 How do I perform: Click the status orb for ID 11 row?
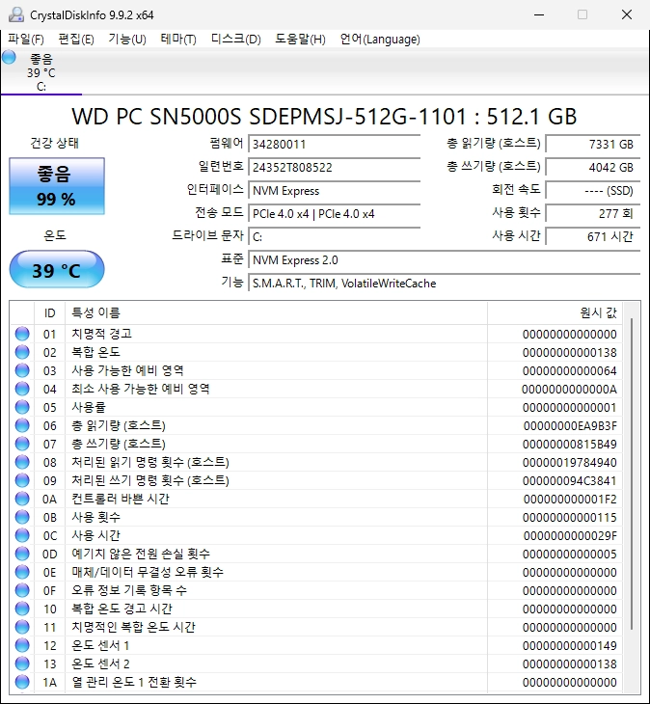[x=22, y=627]
